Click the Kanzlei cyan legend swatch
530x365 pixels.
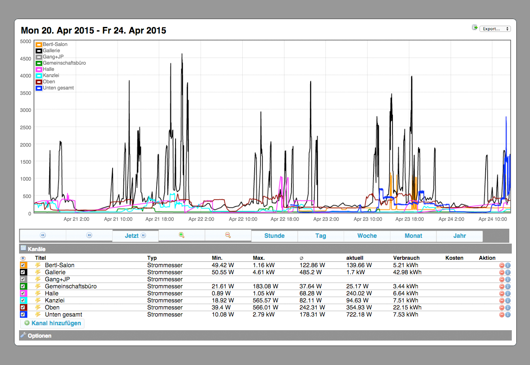click(x=39, y=75)
